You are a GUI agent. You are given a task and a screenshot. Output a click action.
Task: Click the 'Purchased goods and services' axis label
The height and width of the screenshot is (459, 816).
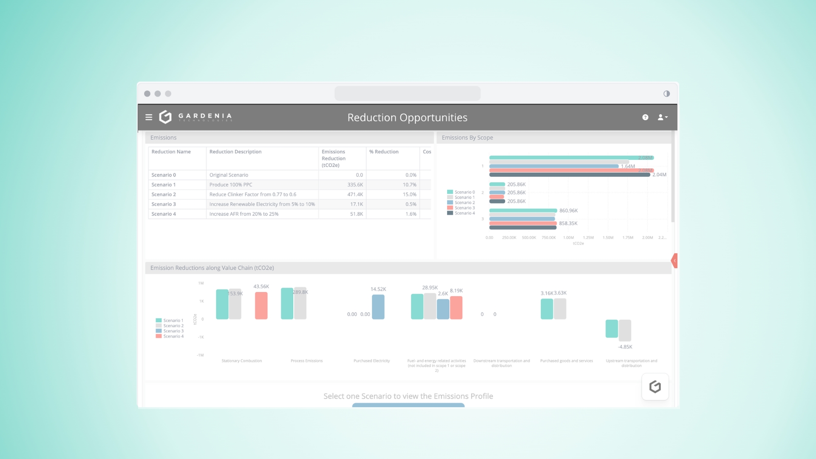point(567,361)
